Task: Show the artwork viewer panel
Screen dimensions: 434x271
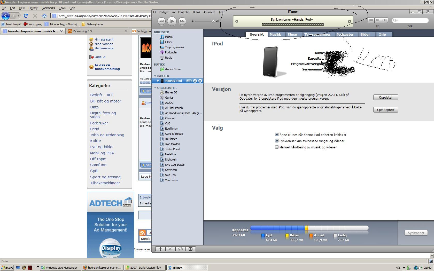Action: click(190, 249)
